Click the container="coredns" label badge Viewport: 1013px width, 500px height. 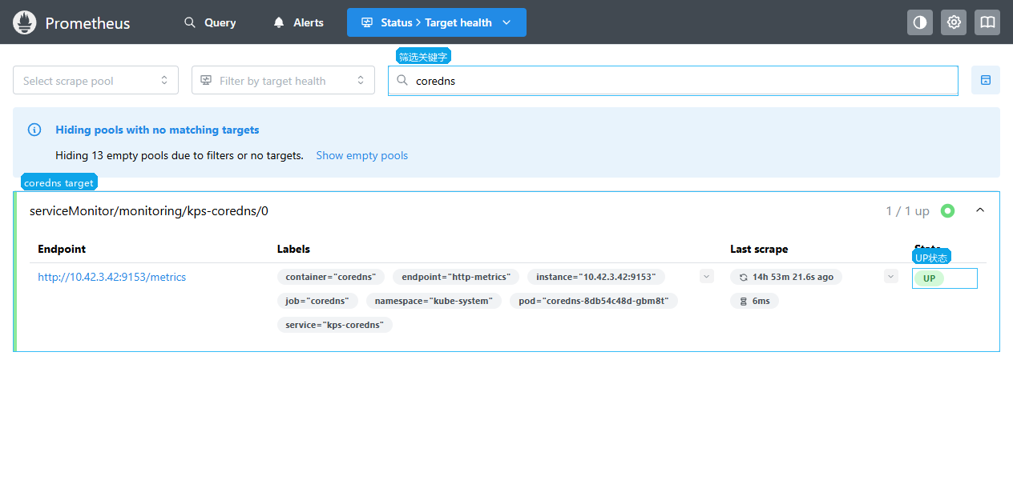coord(331,277)
